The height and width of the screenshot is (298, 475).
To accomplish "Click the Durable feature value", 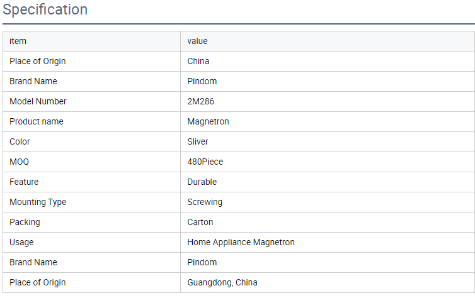I will (202, 182).
